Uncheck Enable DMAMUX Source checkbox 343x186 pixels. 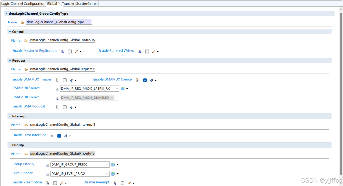click(x=145, y=80)
